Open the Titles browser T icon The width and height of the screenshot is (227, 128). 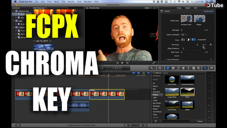point(188,68)
